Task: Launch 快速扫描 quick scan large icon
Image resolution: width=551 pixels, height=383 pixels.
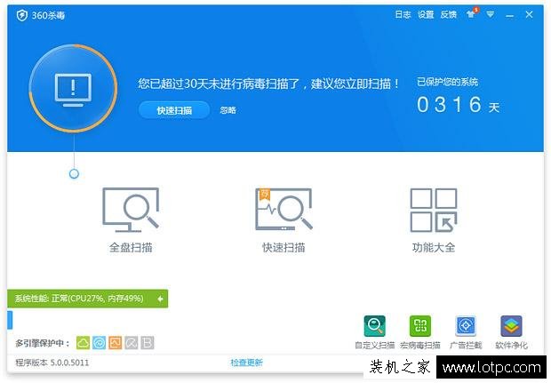Action: coord(283,210)
